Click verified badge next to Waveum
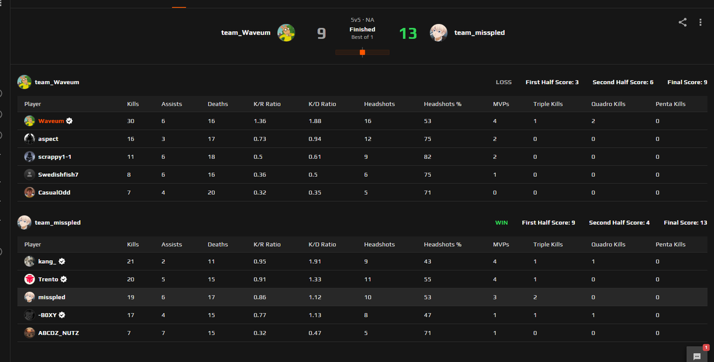This screenshot has width=714, height=362. pyautogui.click(x=70, y=121)
